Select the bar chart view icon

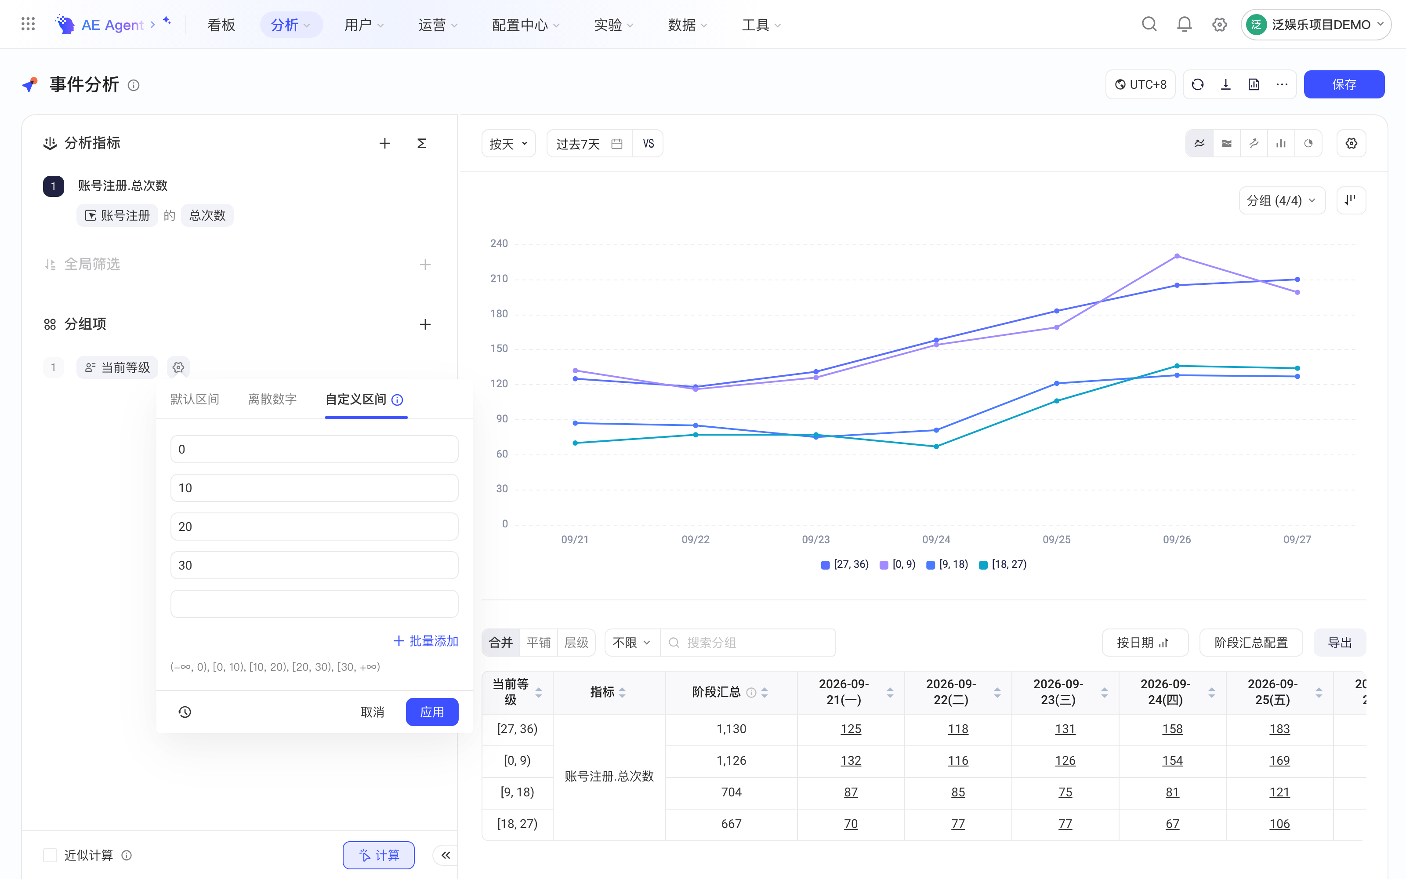tap(1281, 144)
